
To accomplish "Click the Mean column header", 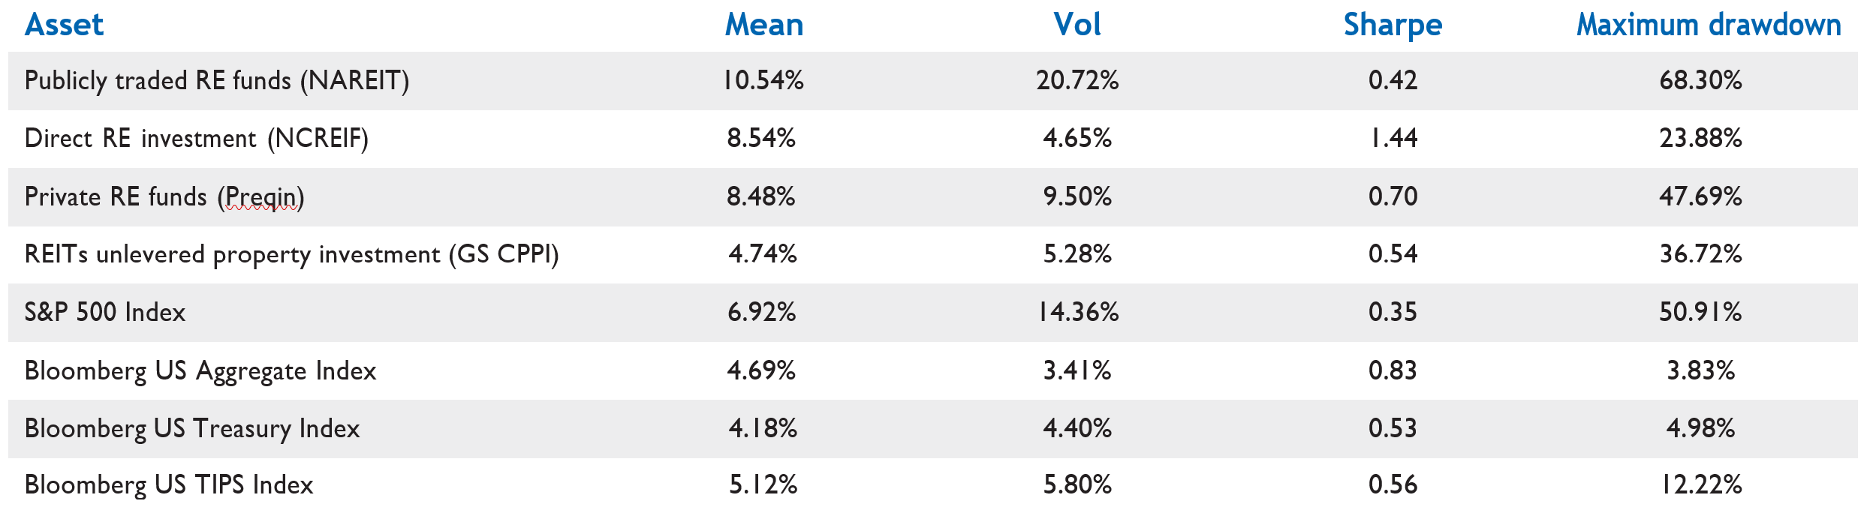I will coord(763,25).
